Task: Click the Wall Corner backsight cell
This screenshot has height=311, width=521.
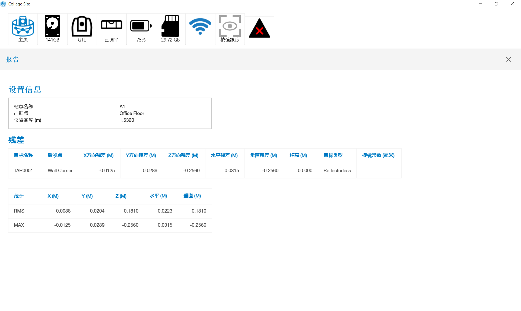Action: click(x=60, y=171)
